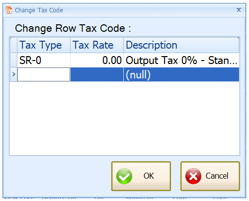This screenshot has height=201, width=249.
Task: Click the Change Tax Code title bar text
Action: click(x=39, y=10)
